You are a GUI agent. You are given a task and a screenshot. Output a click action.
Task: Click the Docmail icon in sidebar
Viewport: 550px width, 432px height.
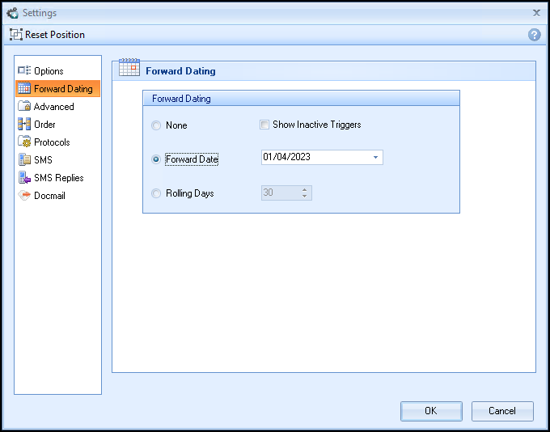23,196
